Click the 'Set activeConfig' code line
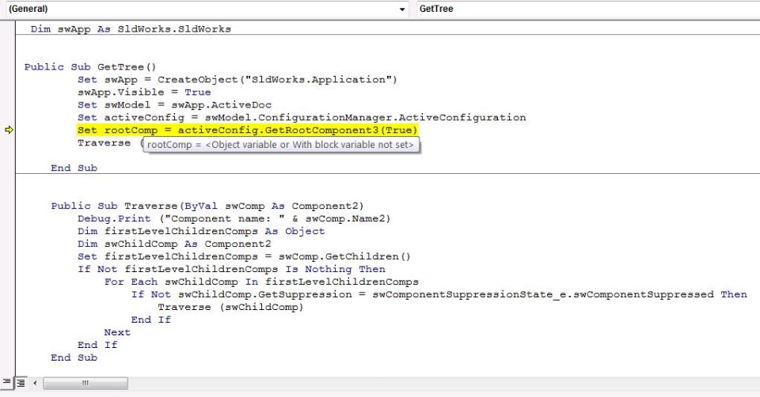This screenshot has width=760, height=397. click(302, 117)
